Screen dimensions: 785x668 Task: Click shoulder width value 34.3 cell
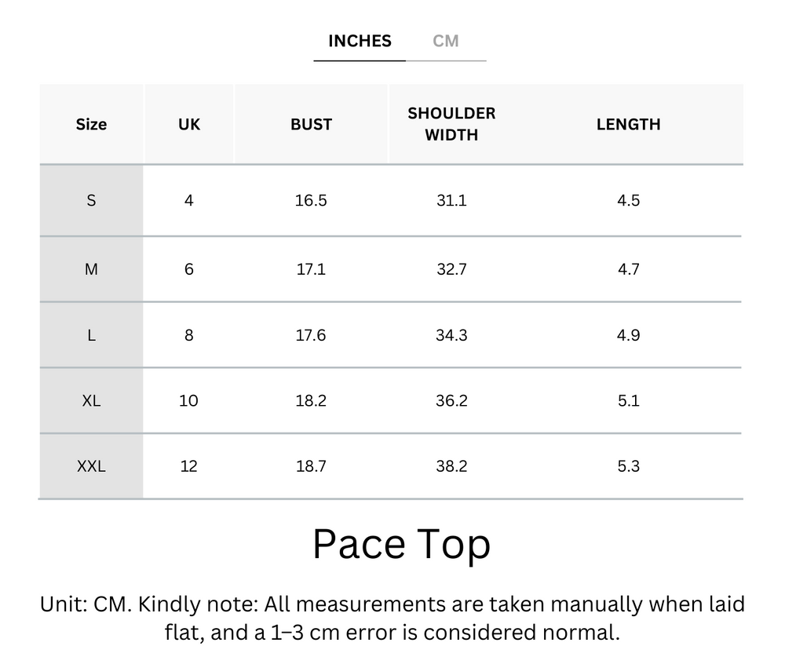tap(451, 335)
